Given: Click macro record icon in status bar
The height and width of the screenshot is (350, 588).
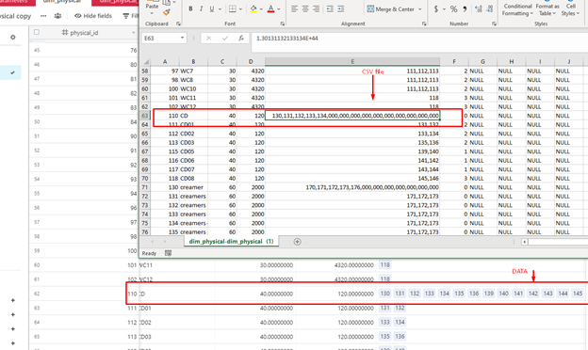Looking at the screenshot, I should click(168, 253).
